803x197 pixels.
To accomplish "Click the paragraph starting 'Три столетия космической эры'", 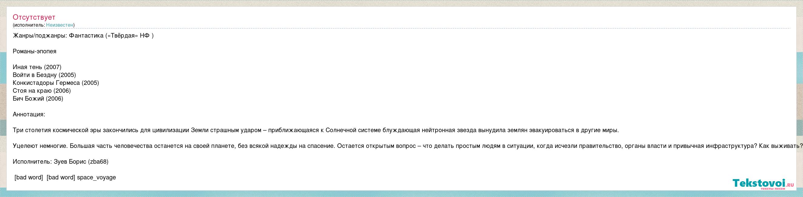I will click(x=316, y=130).
